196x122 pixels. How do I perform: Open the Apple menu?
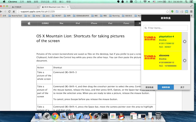(4, 2)
